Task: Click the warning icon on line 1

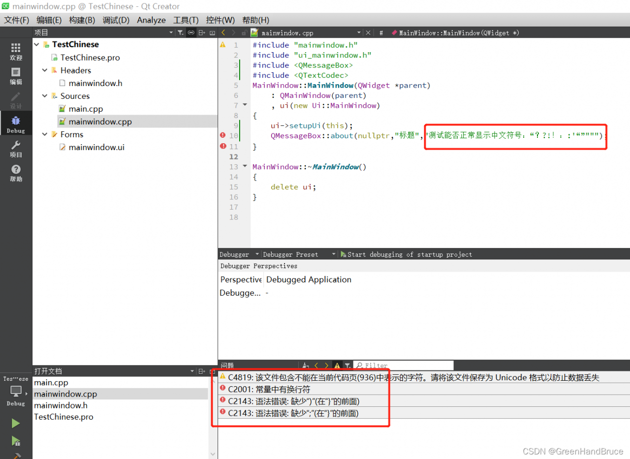Action: click(x=222, y=45)
